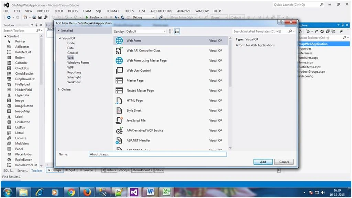Screen dimensions: 352x198
Task: Switch template view to list mode
Action: tap(177, 31)
